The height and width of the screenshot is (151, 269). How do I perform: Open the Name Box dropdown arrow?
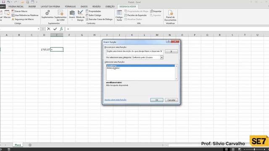click(x=38, y=29)
